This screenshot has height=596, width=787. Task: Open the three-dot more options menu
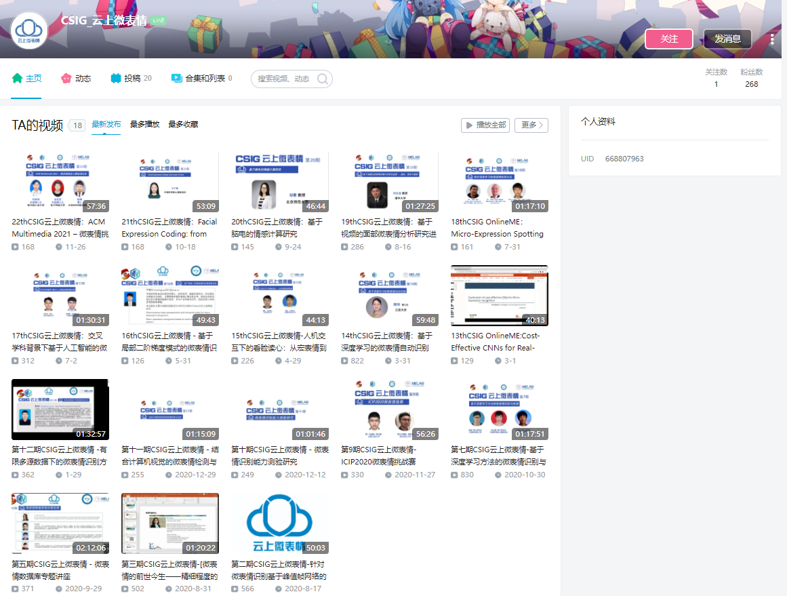click(x=771, y=39)
